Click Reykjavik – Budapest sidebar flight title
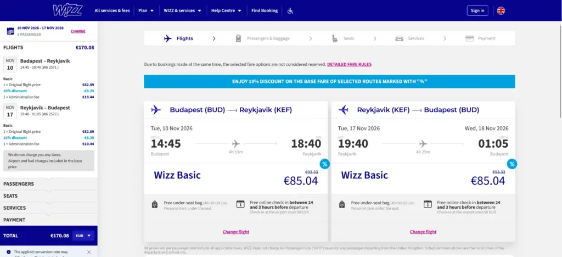Image resolution: width=562 pixels, height=257 pixels. tap(45, 108)
